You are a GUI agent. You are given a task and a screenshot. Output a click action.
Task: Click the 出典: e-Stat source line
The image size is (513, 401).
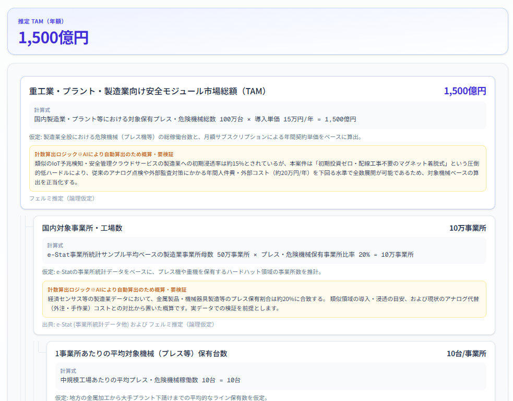tap(128, 324)
